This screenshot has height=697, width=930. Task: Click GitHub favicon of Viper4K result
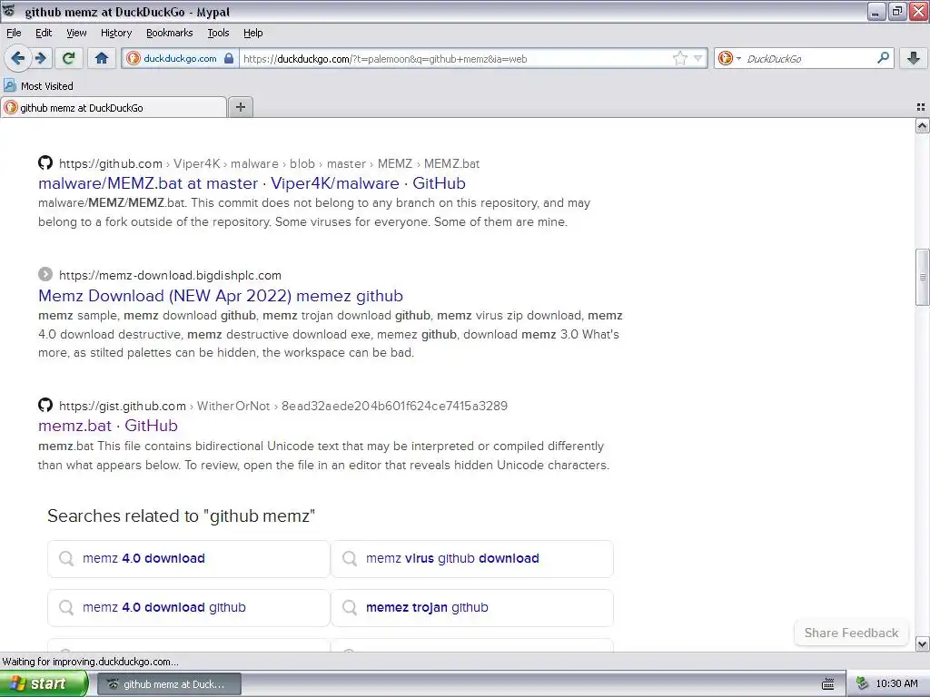point(45,162)
